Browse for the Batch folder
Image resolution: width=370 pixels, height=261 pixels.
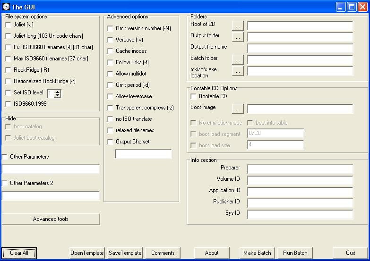point(238,59)
